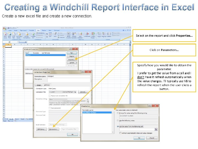Image resolution: width=198 pixels, height=149 pixels.
Task: Click the Remove button in Workbook Connections
Action: 71,56
